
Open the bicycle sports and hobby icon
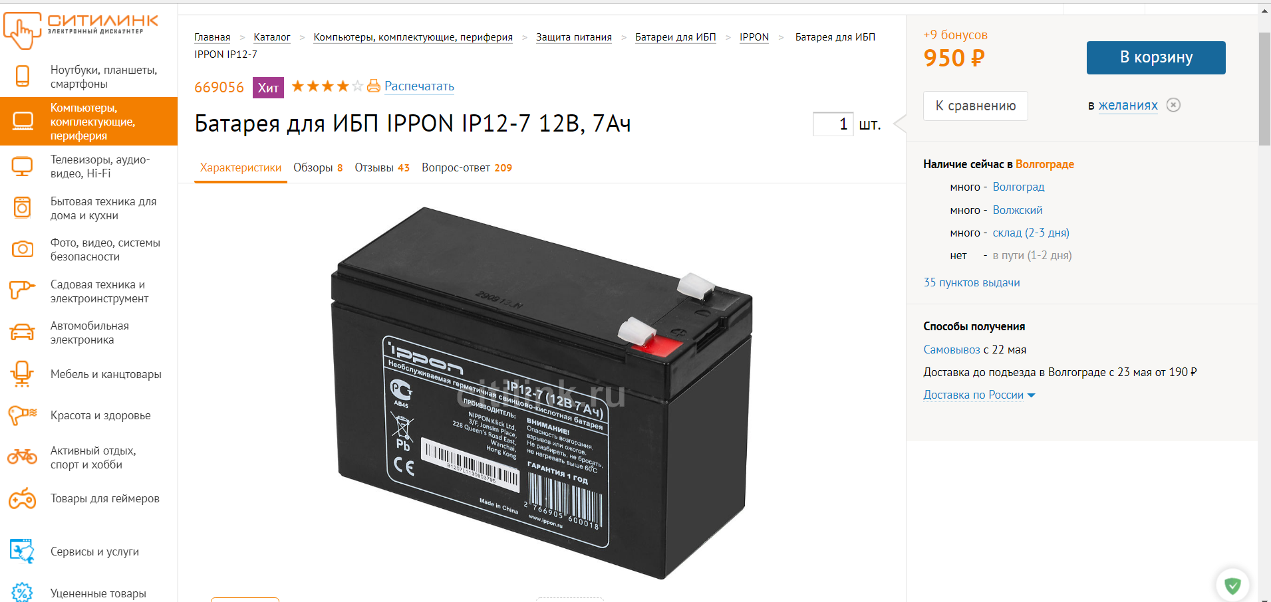tap(23, 456)
